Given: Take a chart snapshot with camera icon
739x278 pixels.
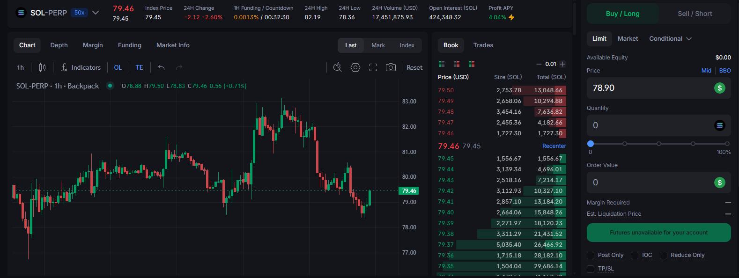Looking at the screenshot, I should (391, 67).
